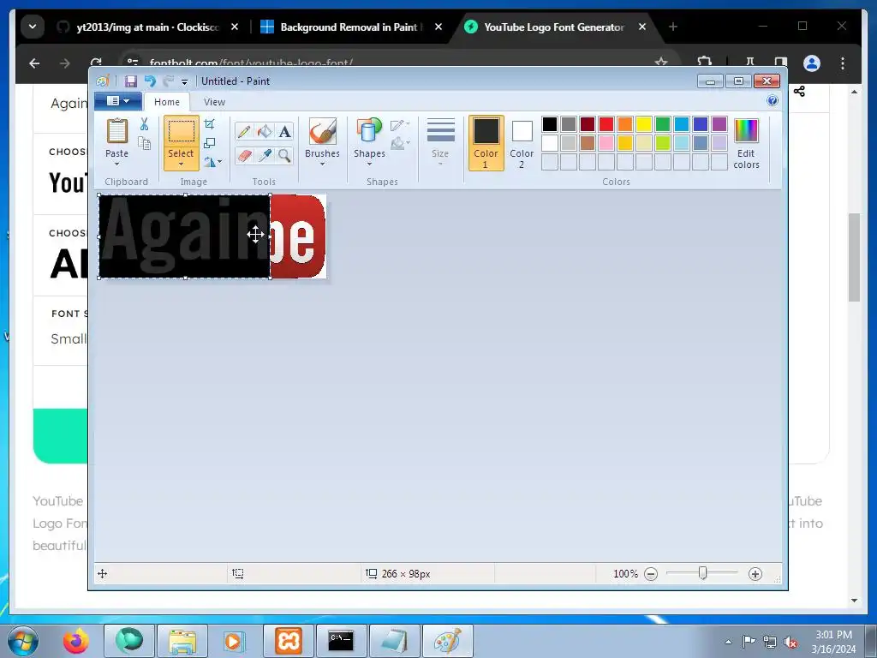The height and width of the screenshot is (658, 877).
Task: Click the Save icon in quick access toolbar
Action: click(131, 81)
